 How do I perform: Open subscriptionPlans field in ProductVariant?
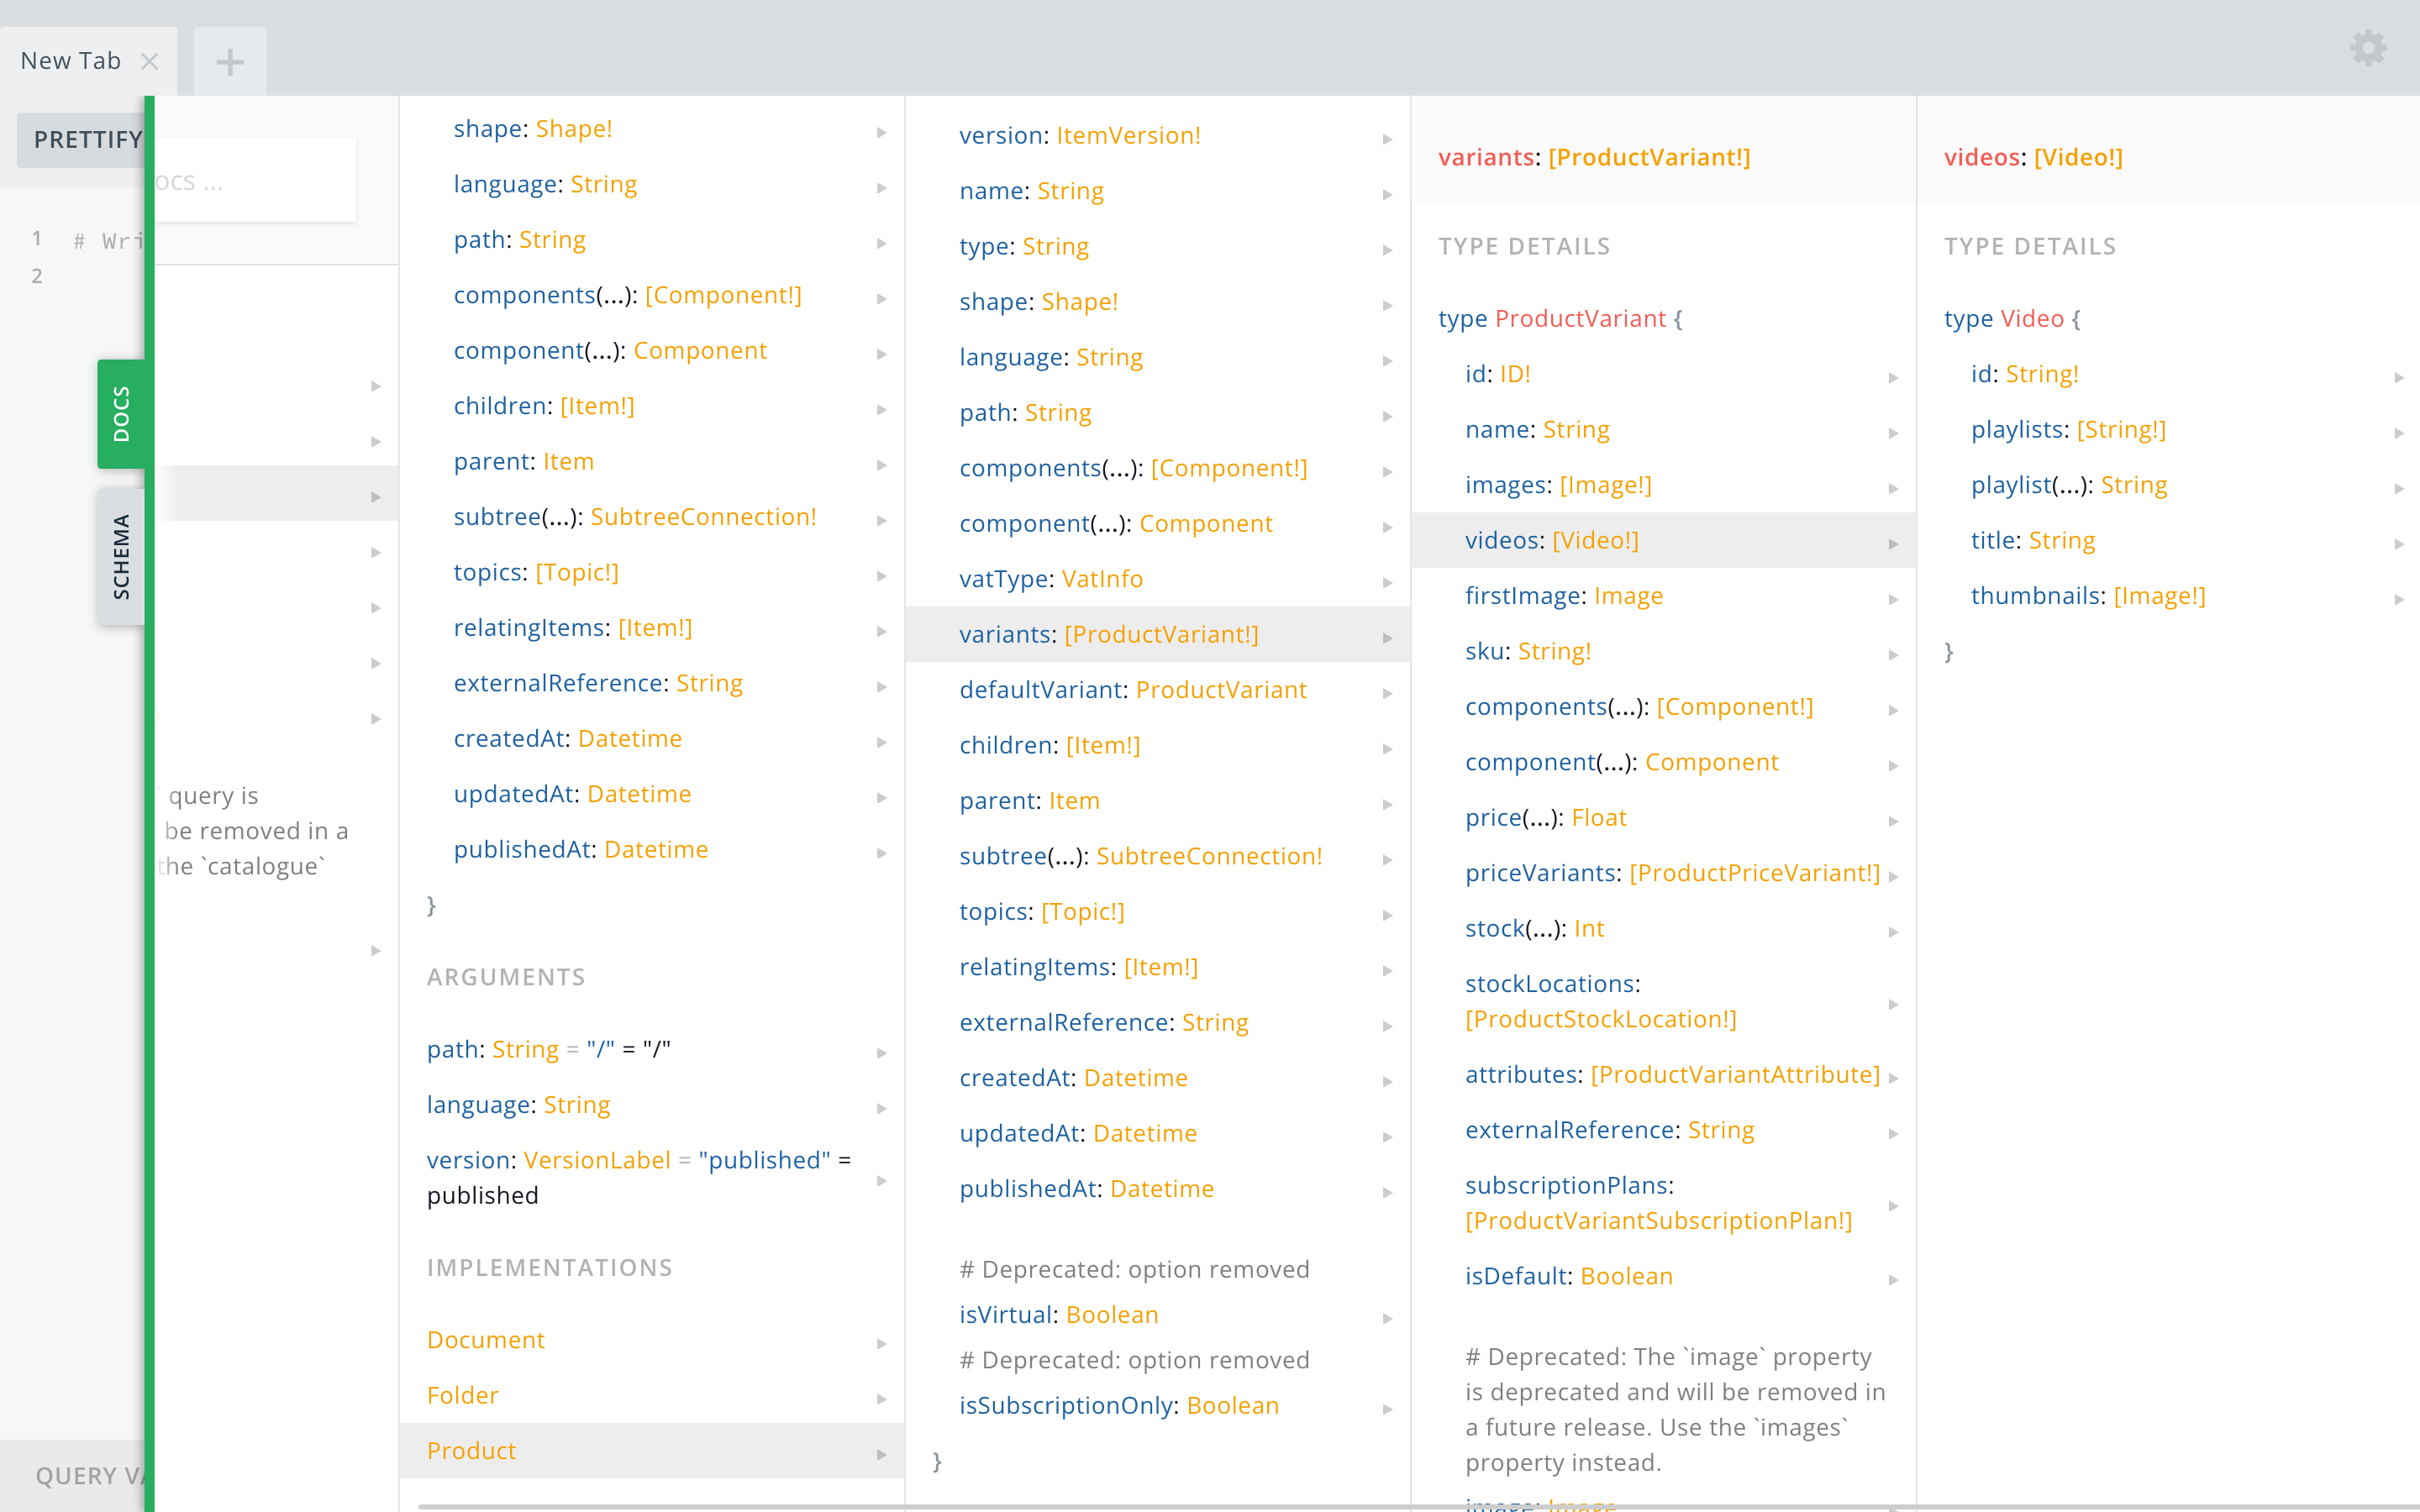pyautogui.click(x=1664, y=1203)
